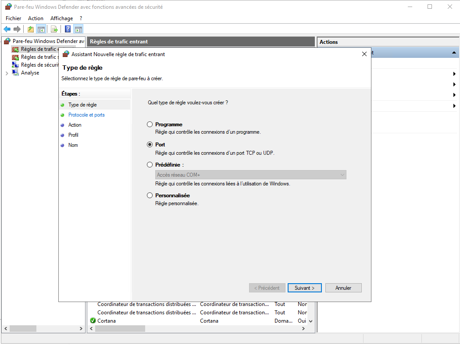Open the third submenu arrow in Actions pane

click(x=454, y=95)
